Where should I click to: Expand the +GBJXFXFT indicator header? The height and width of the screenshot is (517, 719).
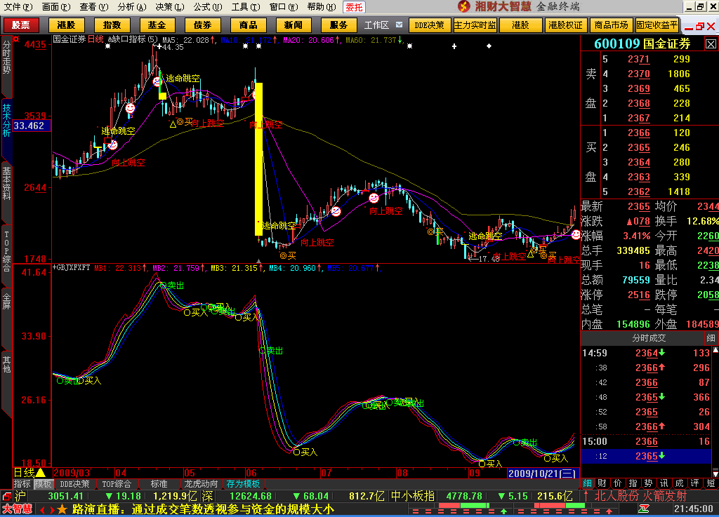coord(71,268)
